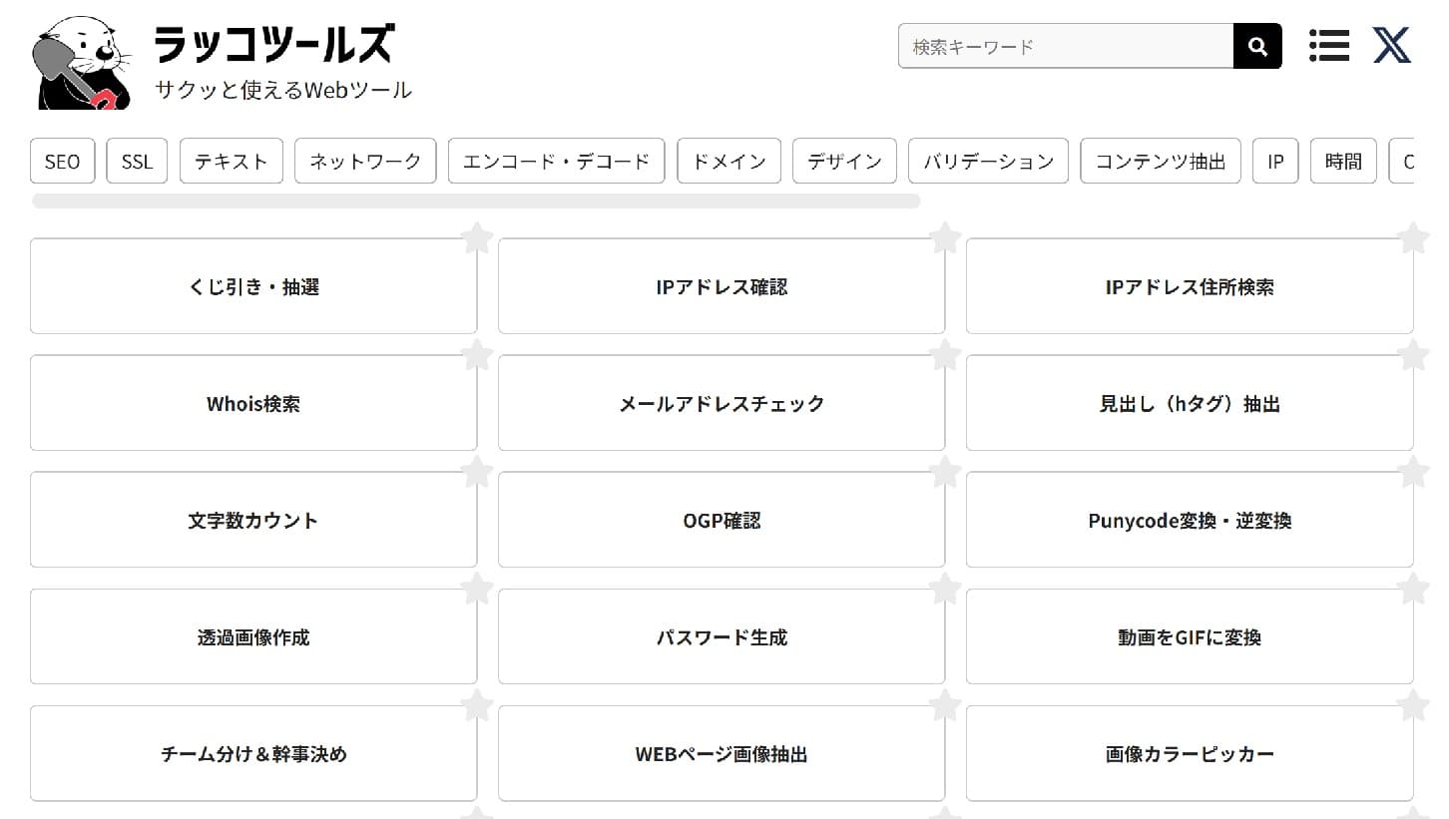Open the X social media link

click(1391, 46)
